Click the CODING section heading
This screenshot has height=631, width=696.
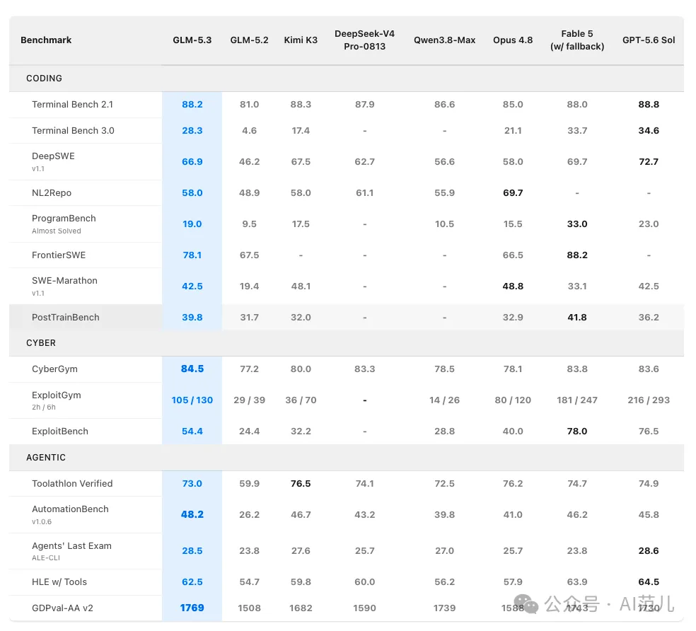44,78
